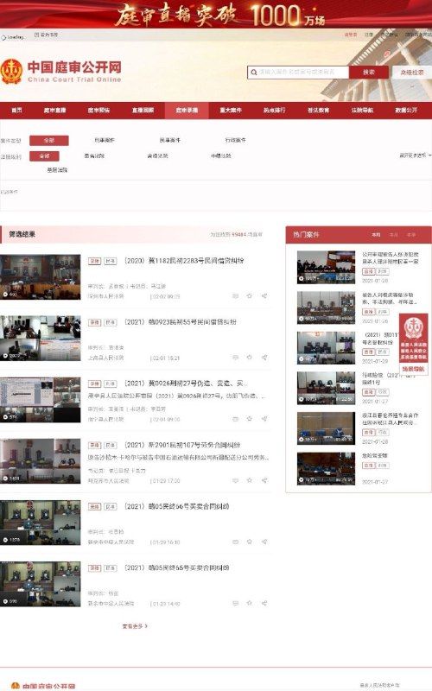Click comment icon for 冀1182民初2283号 case
This screenshot has height=691, width=432.
pos(235,296)
